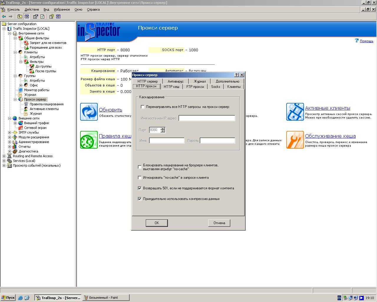This screenshot has height=302, width=377.
Task: Click the Отчеты reports icon in tree
Action: click(15, 147)
